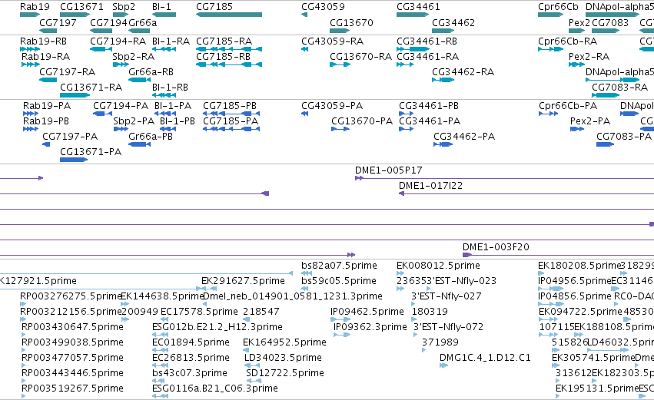
Task: Open the CG43059-PA protein feature
Action: click(x=304, y=114)
